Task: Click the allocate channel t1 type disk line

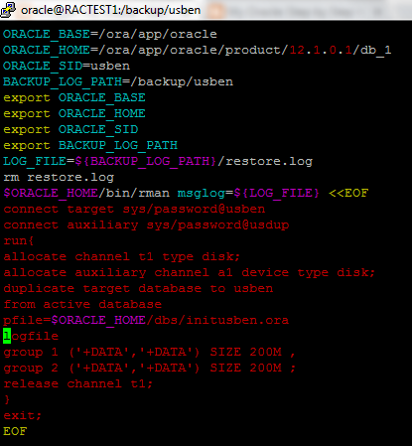Action: point(122,256)
